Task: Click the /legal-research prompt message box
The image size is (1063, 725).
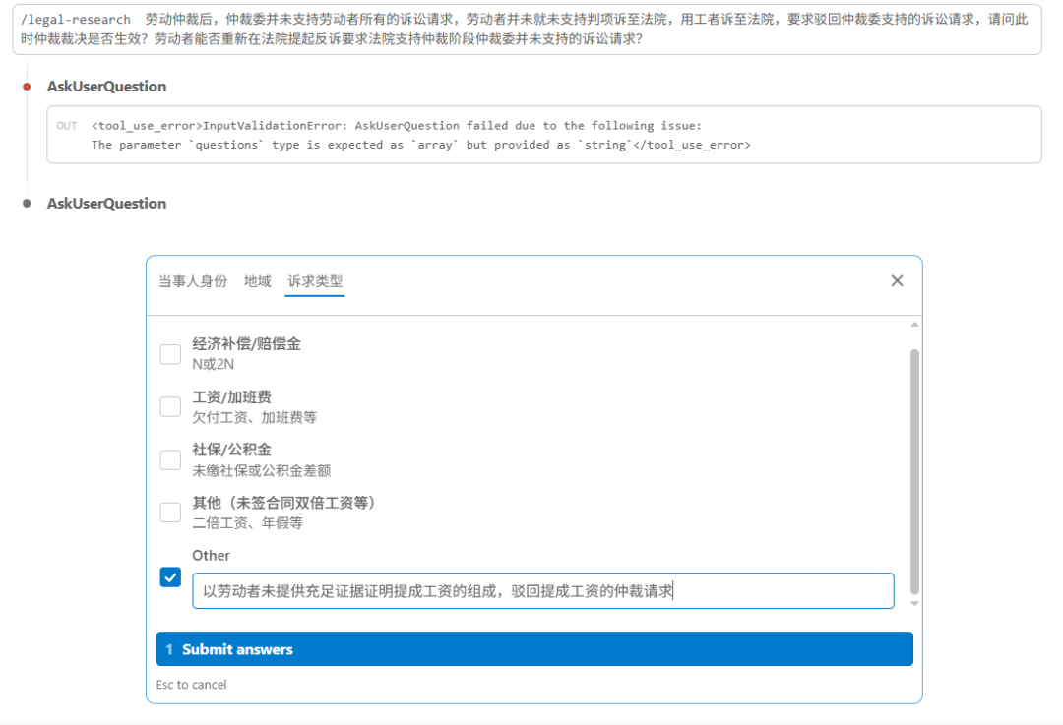Action: [527, 30]
